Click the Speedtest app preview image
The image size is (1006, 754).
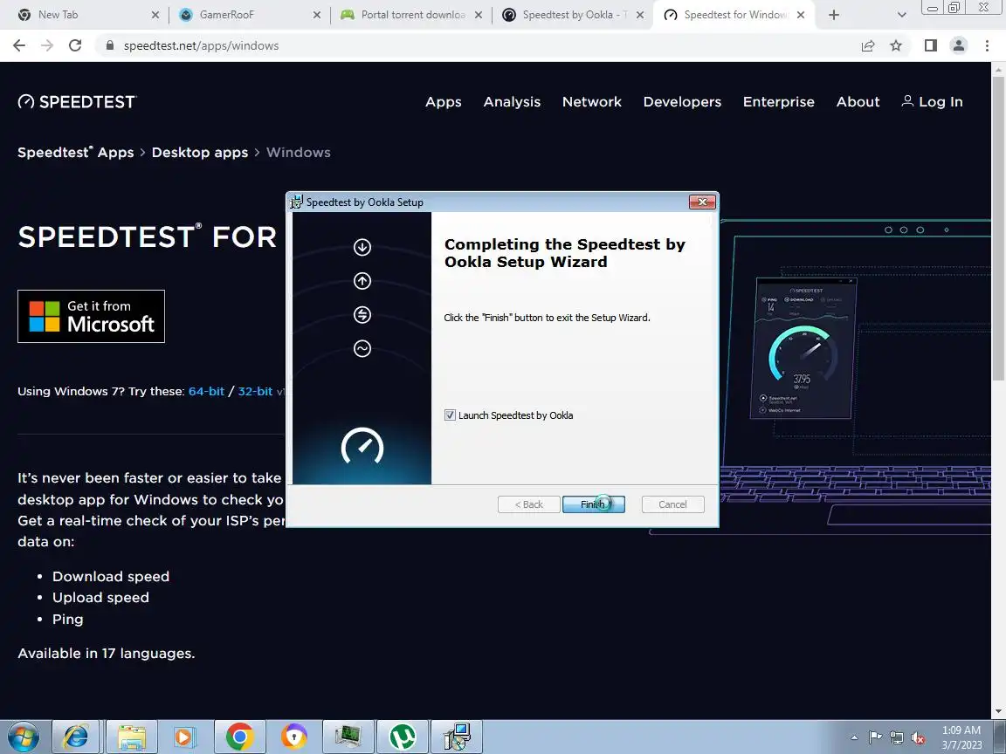(803, 348)
